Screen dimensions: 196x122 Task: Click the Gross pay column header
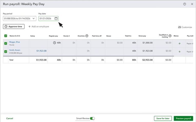click(142, 36)
